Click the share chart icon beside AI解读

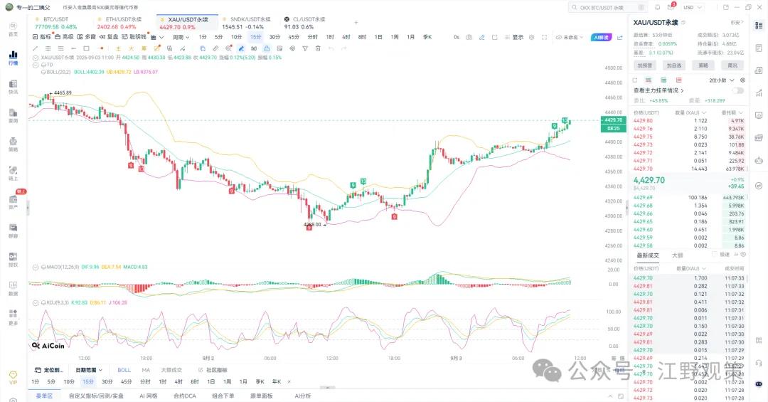(619, 37)
